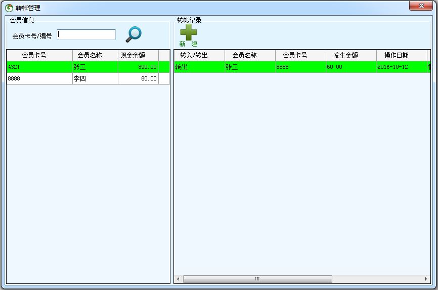Click the 60.00 balance cell for 李四
This screenshot has width=438, height=290.
coord(138,78)
